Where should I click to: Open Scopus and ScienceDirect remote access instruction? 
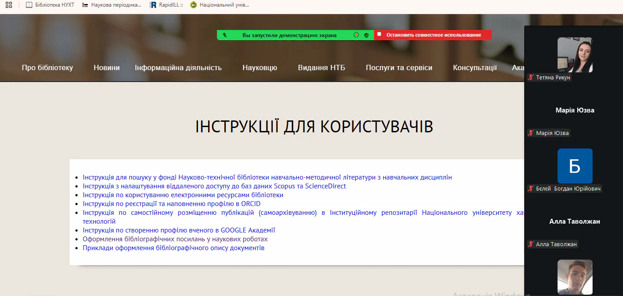click(214, 186)
